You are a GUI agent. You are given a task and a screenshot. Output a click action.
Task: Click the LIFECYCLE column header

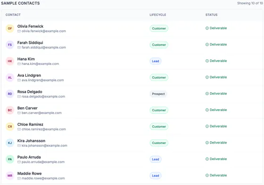click(x=158, y=15)
